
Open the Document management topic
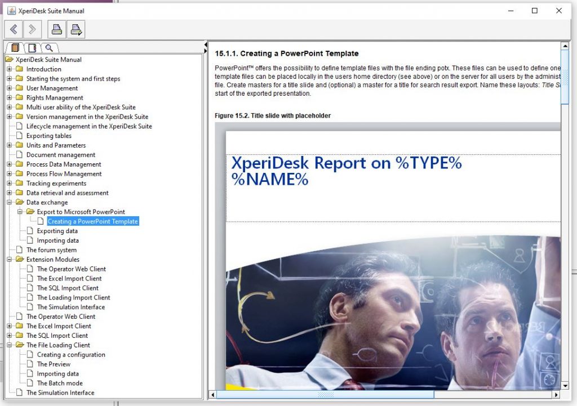click(x=61, y=155)
